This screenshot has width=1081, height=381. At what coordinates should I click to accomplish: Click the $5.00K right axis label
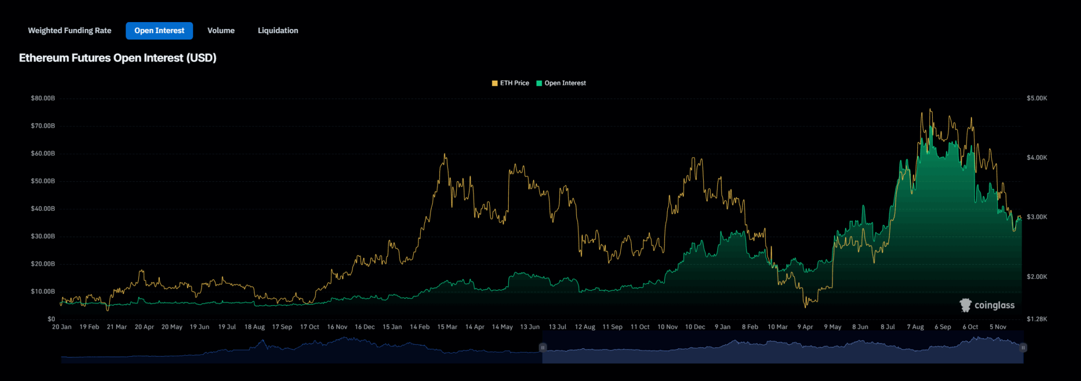pyautogui.click(x=1037, y=99)
